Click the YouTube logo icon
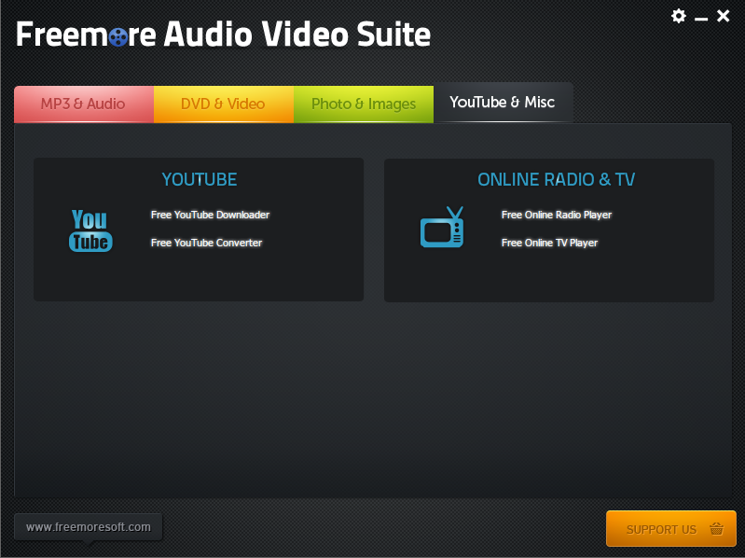This screenshot has height=558, width=745. coord(90,230)
